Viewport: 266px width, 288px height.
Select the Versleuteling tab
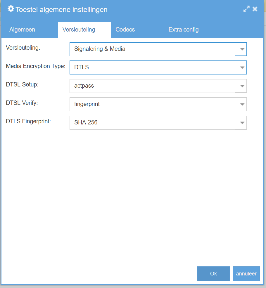click(79, 30)
